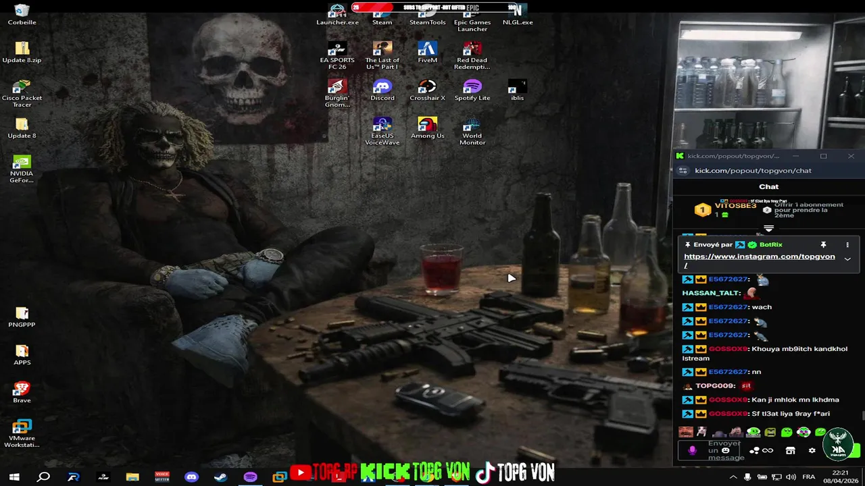Click VITOSBE3 top gifter name
Screen dimensions: 865x486
click(735, 206)
